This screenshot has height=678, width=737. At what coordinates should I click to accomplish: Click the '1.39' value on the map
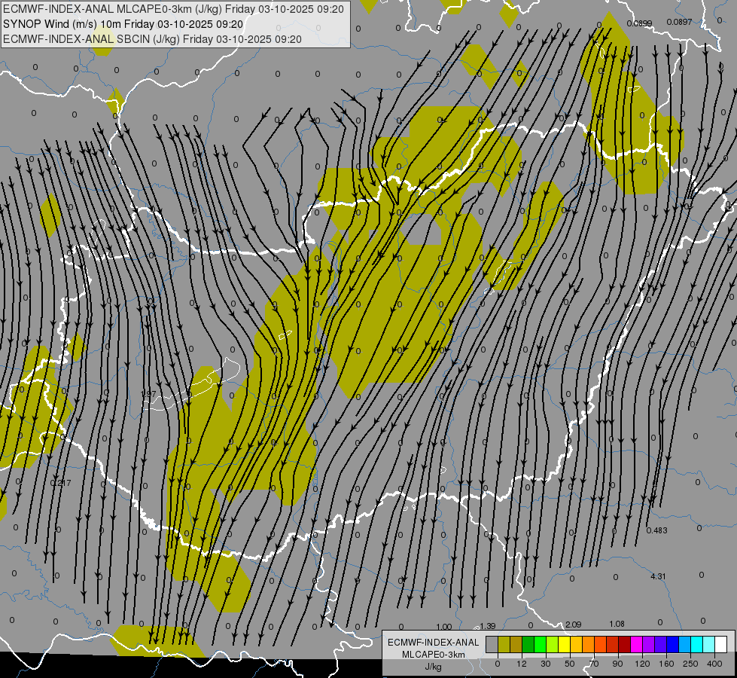point(487,626)
